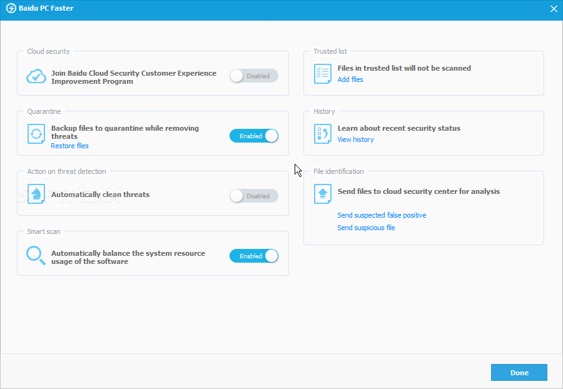Viewport: 563px width, 389px height.
Task: Click the trojan horse threat icon
Action: (x=36, y=194)
